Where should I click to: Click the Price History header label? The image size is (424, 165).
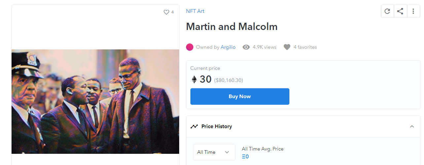pyautogui.click(x=216, y=126)
